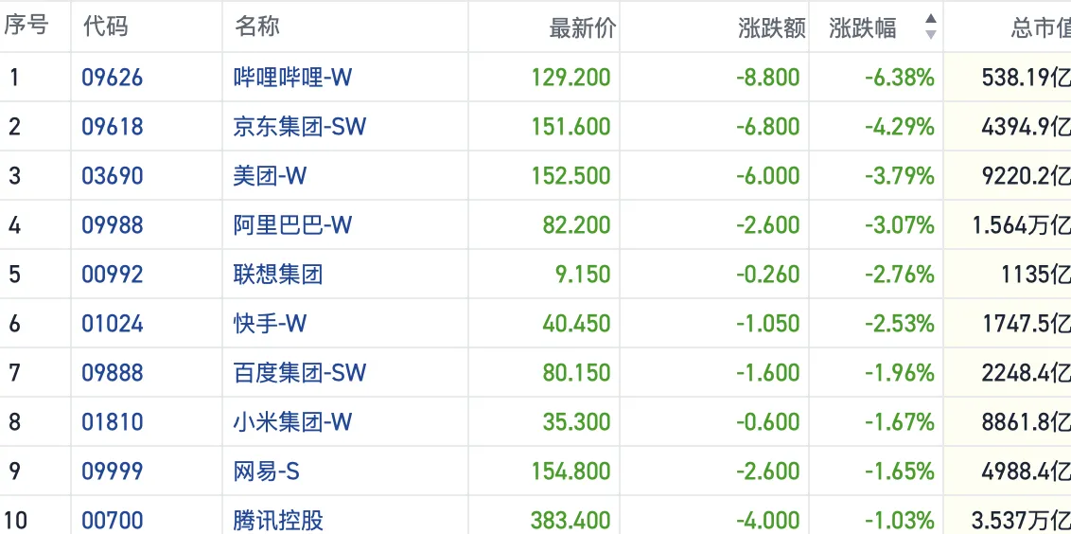Select 联想集团 stock name
The height and width of the screenshot is (534, 1071).
278,275
